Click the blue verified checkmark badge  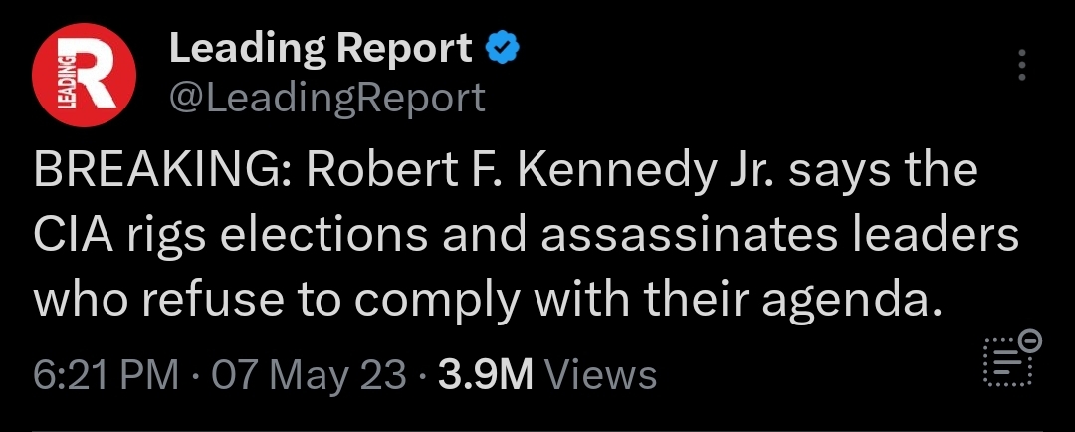click(503, 48)
